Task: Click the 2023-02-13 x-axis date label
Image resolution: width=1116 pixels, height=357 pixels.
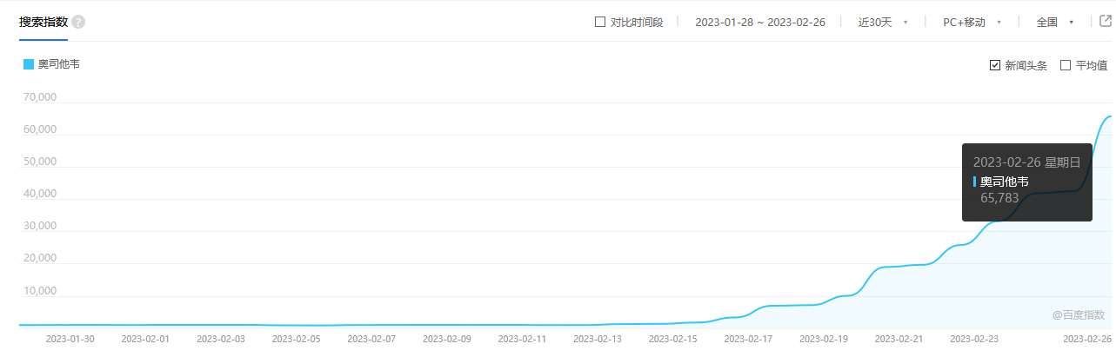Action: click(599, 339)
